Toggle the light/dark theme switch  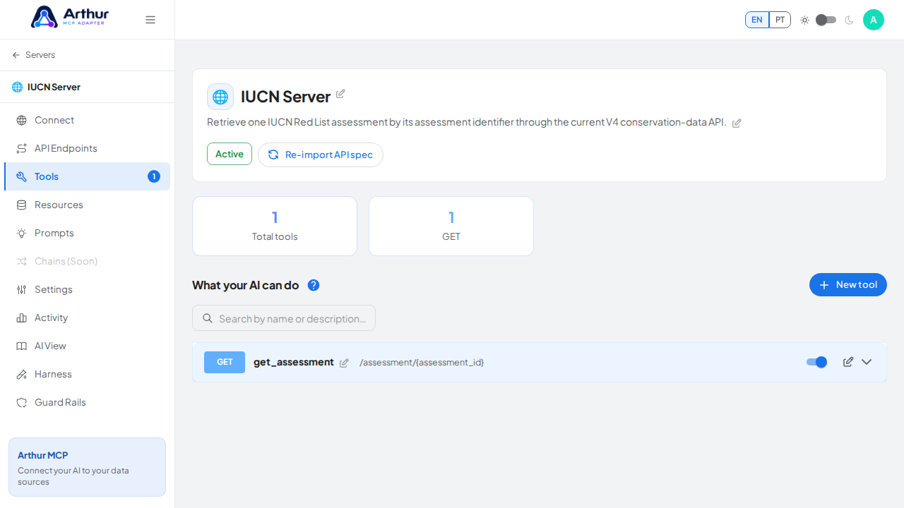(826, 20)
